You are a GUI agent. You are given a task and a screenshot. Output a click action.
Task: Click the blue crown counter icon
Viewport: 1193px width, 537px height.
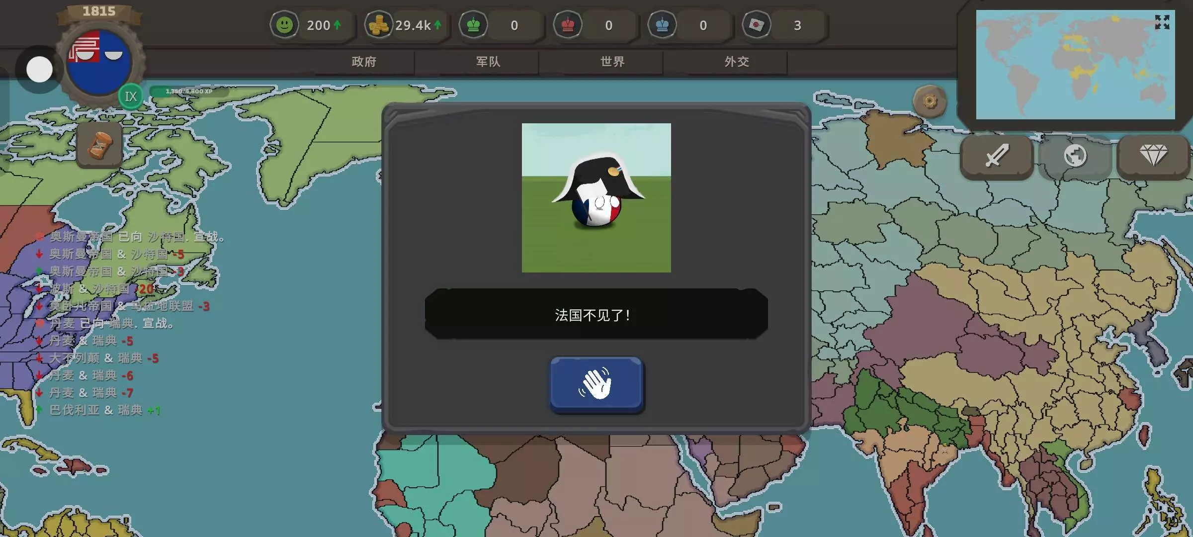pyautogui.click(x=662, y=25)
